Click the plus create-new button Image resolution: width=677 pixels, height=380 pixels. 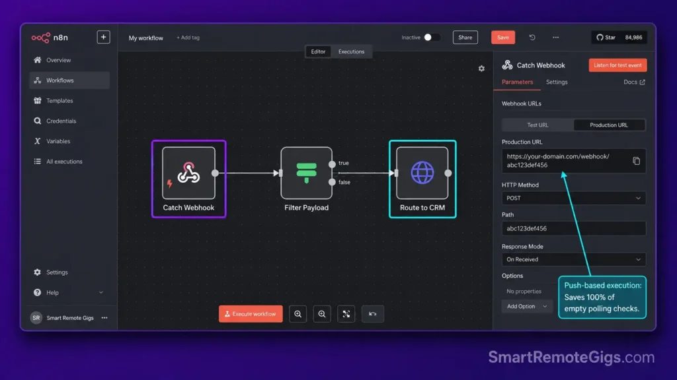point(103,37)
